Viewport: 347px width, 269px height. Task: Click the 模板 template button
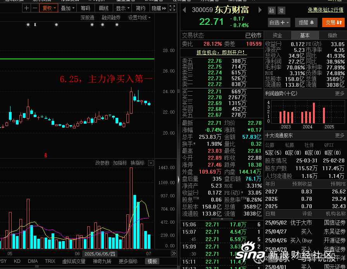(x=152, y=261)
